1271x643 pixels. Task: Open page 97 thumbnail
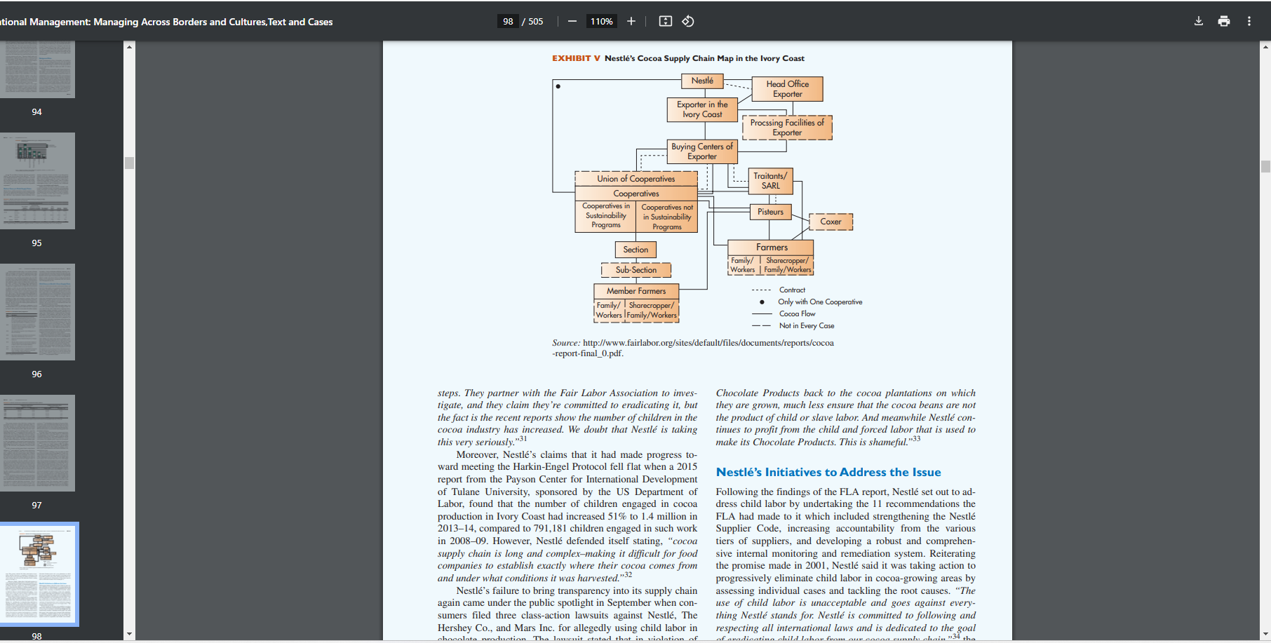pos(37,443)
